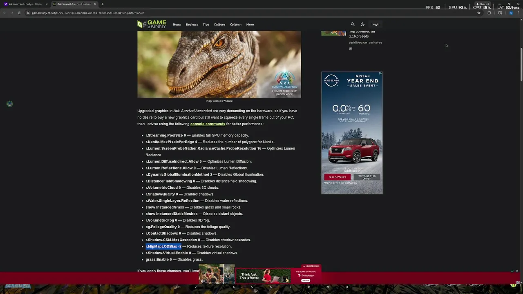523x294 pixels.
Task: Open author Serhii Patskan profile
Action: coord(358,42)
